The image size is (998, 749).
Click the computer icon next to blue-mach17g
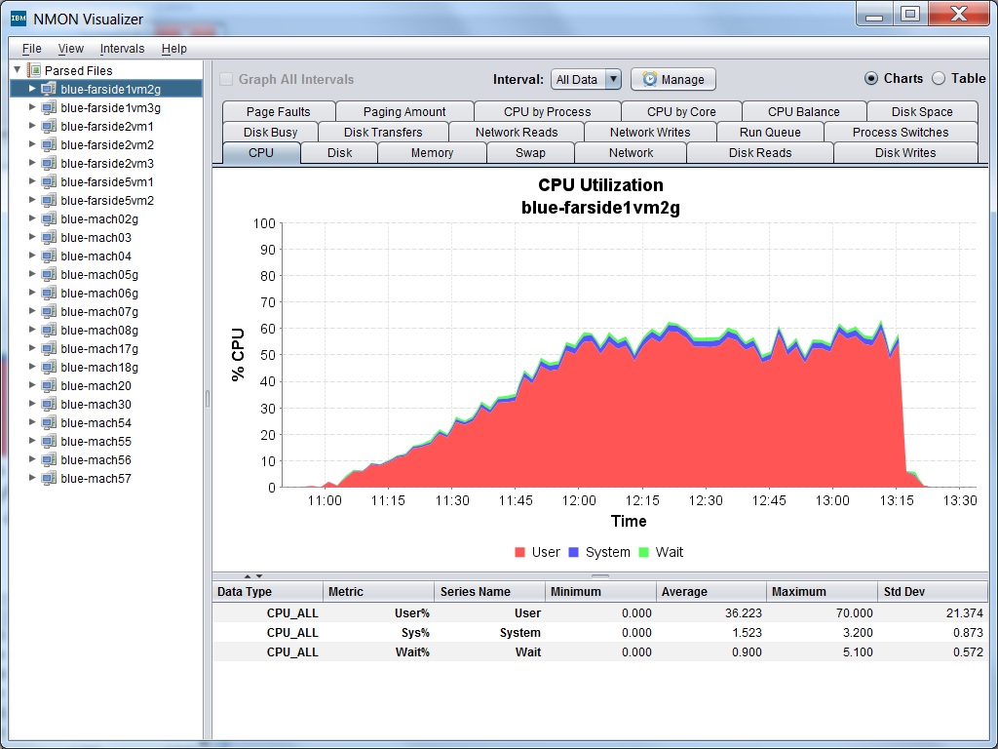click(x=49, y=349)
